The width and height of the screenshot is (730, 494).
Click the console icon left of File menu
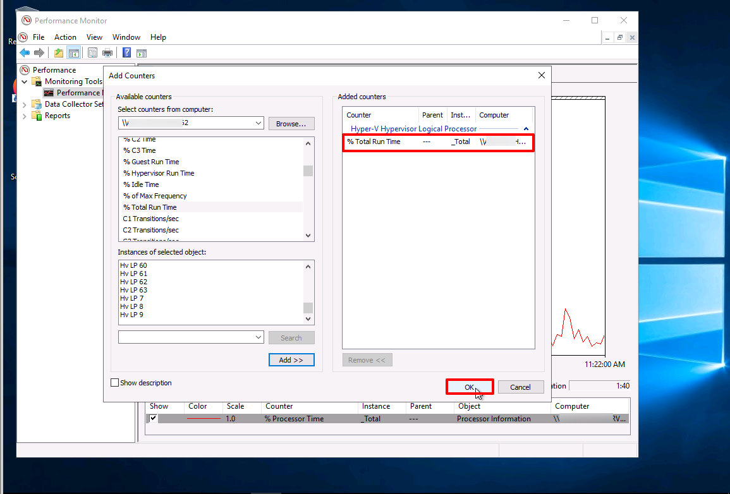coord(23,37)
